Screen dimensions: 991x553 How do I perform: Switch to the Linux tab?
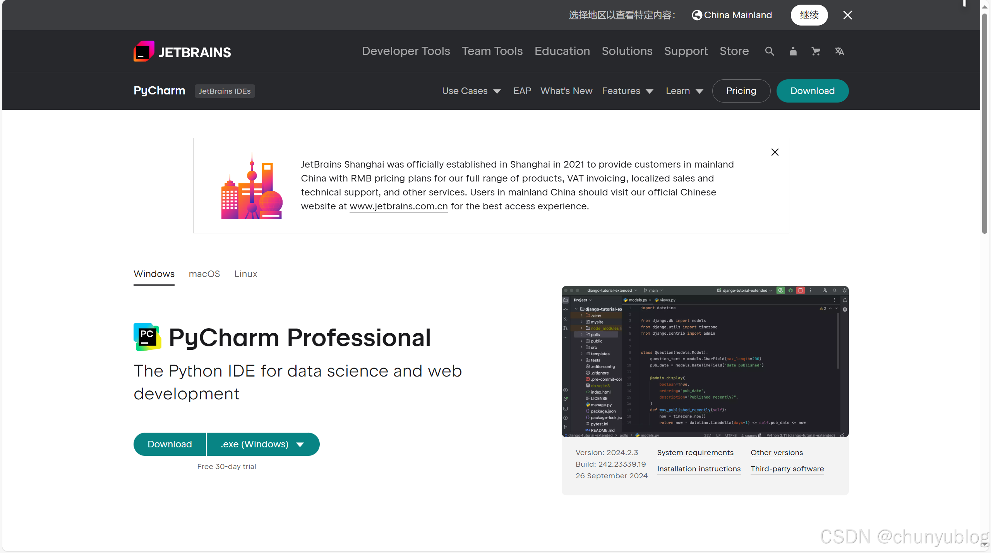click(x=245, y=274)
